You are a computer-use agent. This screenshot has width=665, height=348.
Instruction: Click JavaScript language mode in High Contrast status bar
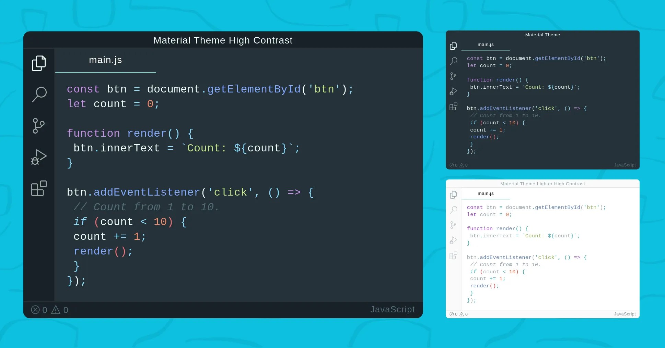point(393,310)
